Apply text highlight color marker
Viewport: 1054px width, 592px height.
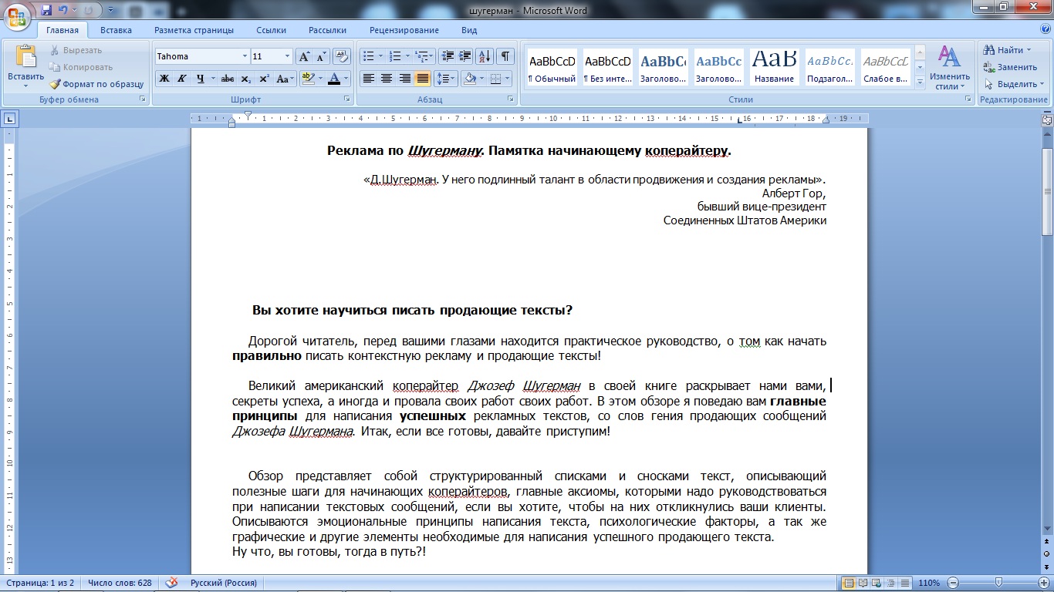point(308,79)
